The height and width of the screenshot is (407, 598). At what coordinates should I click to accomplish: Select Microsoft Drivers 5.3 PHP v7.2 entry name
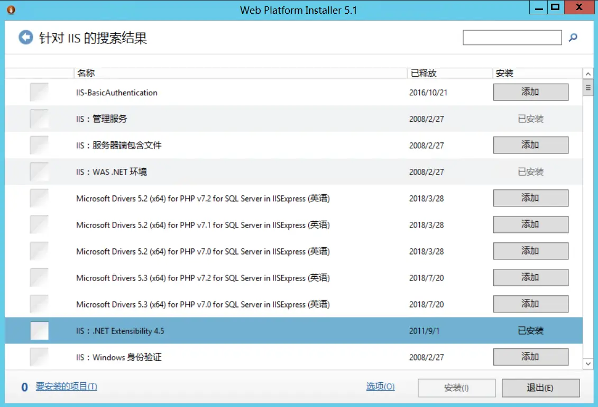203,277
